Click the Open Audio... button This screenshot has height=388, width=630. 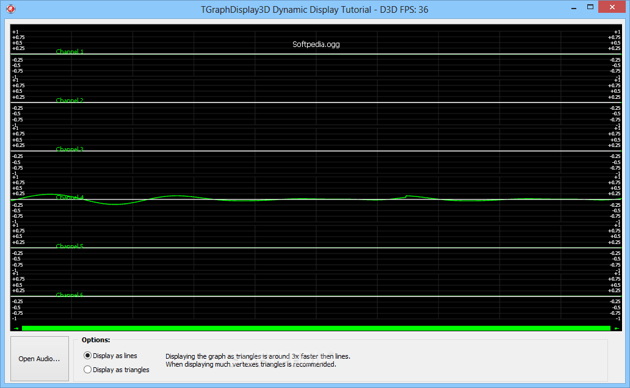pos(39,359)
